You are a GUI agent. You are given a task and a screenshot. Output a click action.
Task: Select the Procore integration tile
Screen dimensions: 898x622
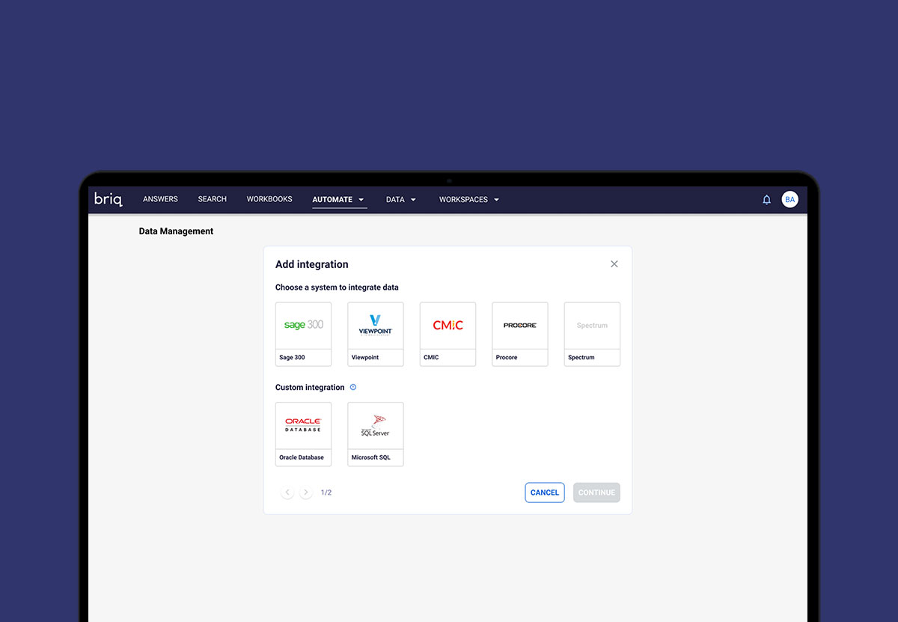[x=519, y=333]
